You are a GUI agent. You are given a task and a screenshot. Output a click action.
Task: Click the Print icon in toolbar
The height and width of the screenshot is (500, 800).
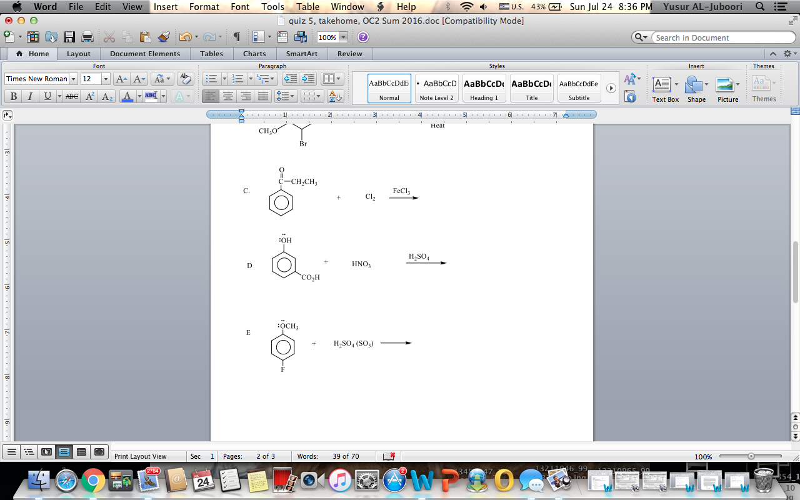click(87, 37)
